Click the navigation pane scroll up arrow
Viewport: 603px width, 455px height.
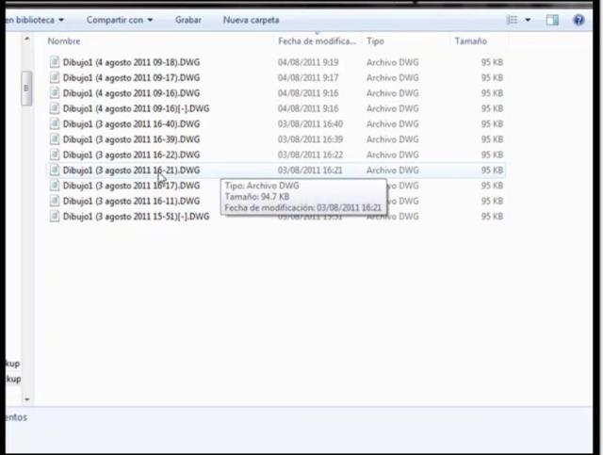(x=27, y=39)
